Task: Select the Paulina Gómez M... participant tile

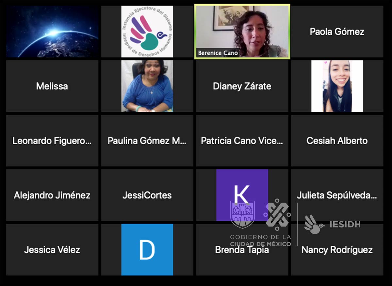Action: click(x=147, y=141)
